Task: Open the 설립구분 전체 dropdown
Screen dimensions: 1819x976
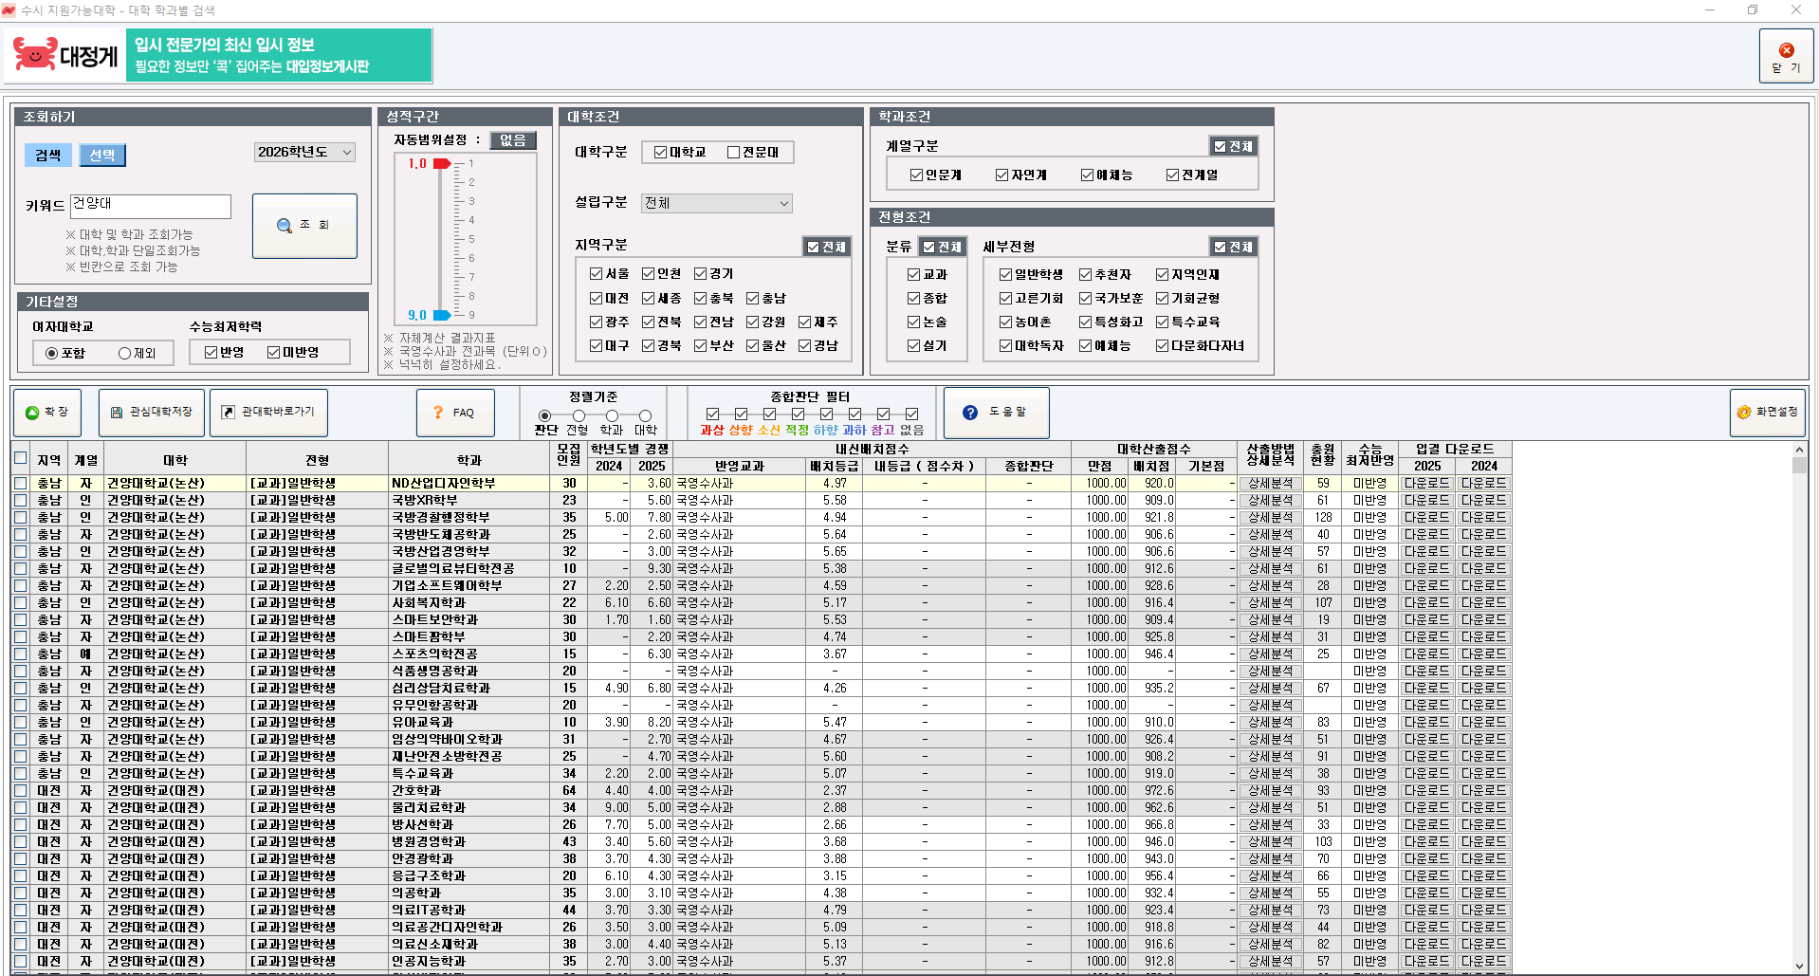Action: click(716, 203)
